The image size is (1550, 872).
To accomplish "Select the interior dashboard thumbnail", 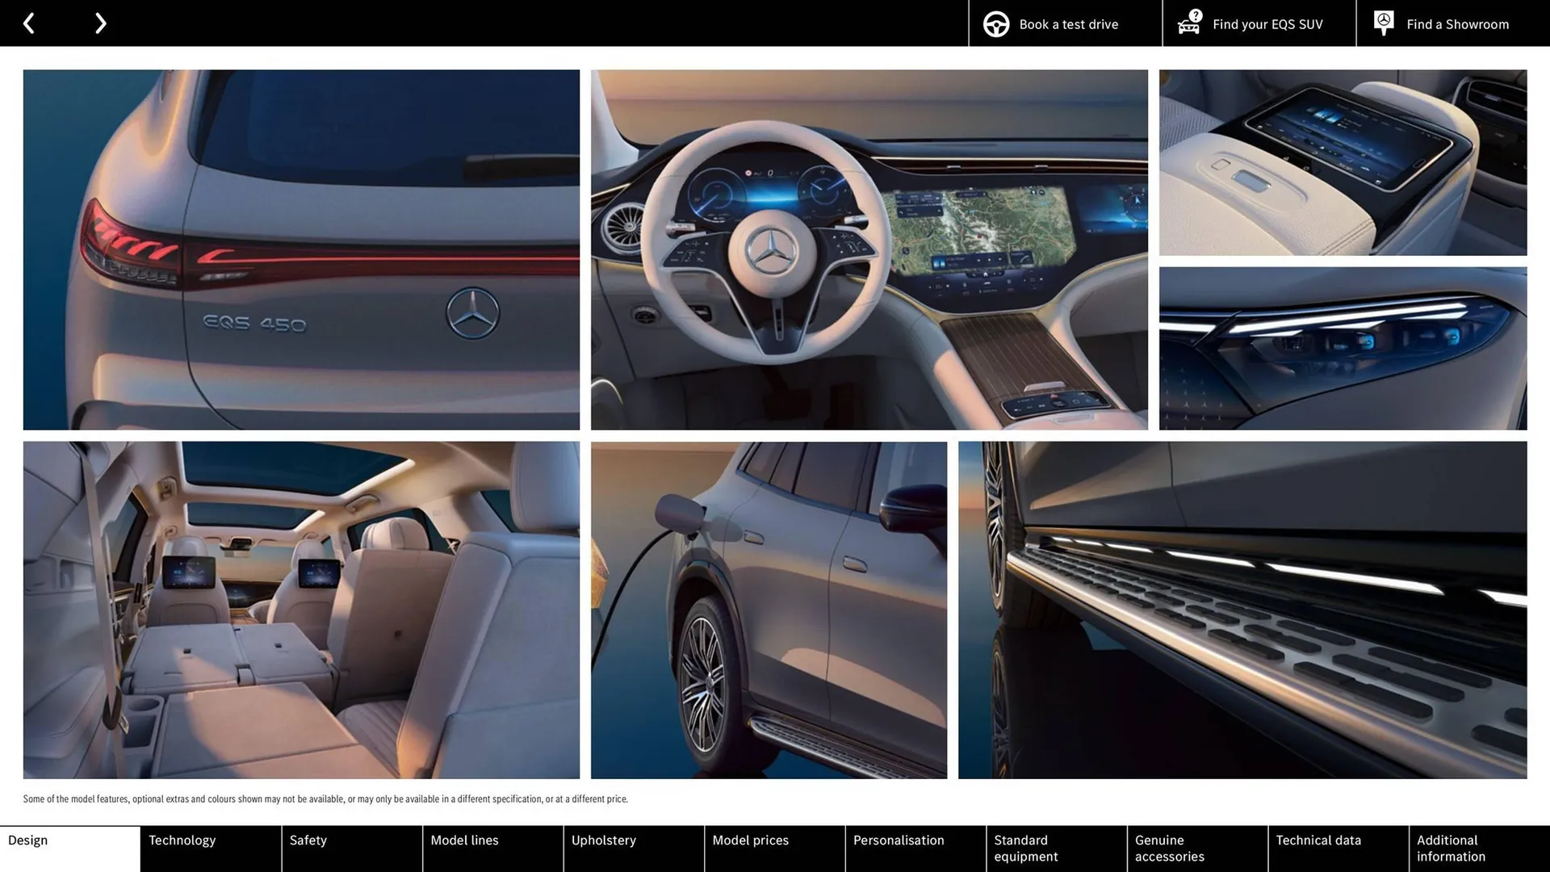I will [x=869, y=249].
